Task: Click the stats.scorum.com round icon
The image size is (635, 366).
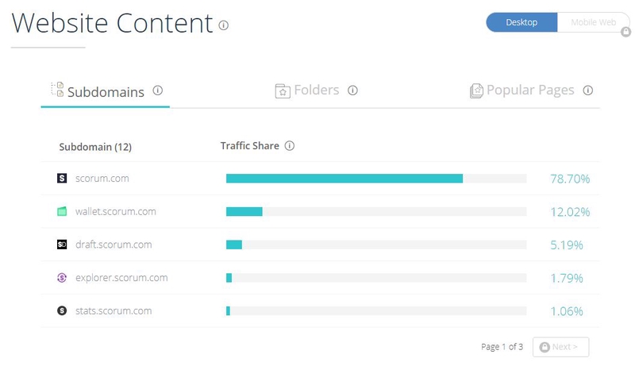Action: pos(62,310)
